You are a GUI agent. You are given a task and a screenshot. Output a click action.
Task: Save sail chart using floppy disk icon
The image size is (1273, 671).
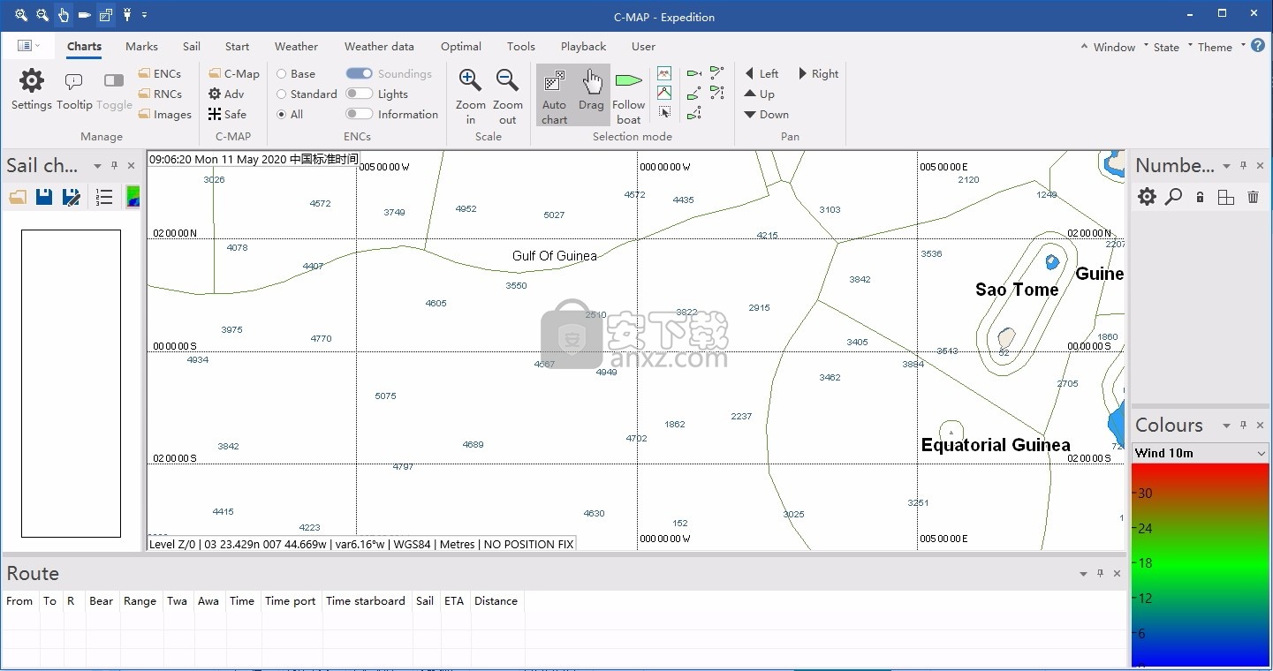[x=44, y=197]
